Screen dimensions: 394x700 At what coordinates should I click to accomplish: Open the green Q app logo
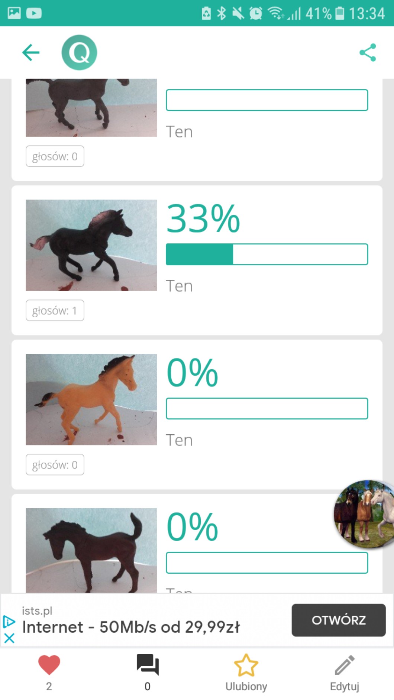pyautogui.click(x=79, y=52)
